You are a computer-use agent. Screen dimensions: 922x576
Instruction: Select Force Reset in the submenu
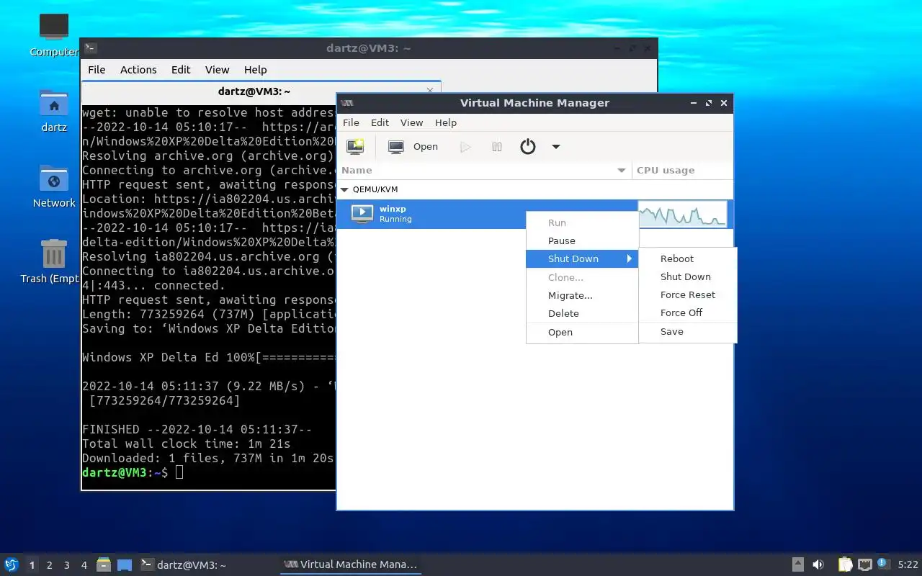688,295
